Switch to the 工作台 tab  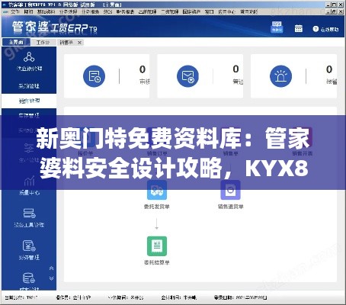click(43, 42)
